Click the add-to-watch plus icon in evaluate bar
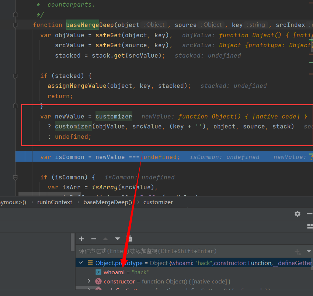This screenshot has width=313, height=296. tap(298, 251)
